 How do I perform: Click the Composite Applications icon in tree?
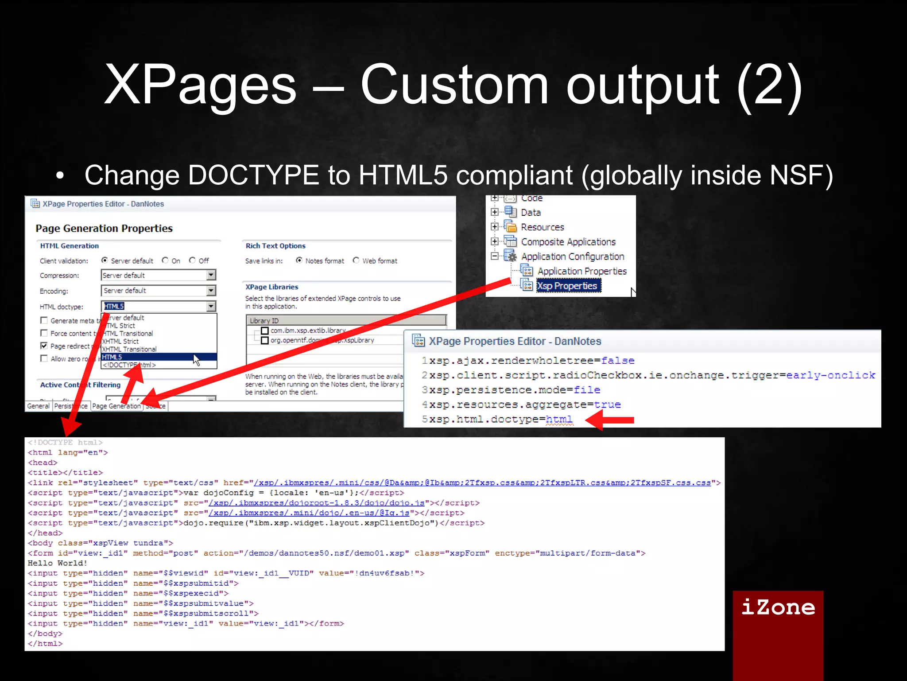point(510,241)
